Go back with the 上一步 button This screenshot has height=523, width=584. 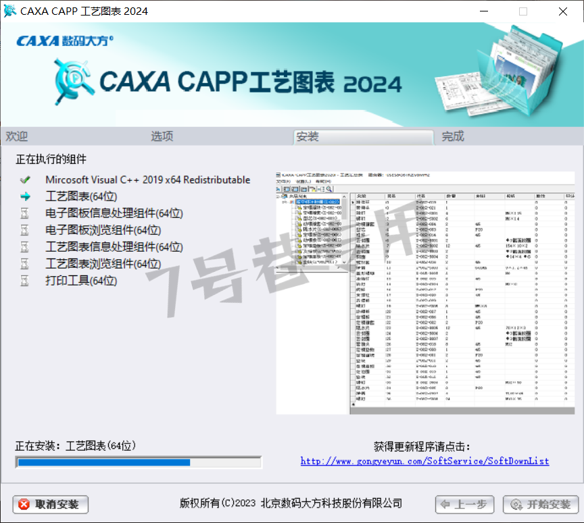point(464,505)
